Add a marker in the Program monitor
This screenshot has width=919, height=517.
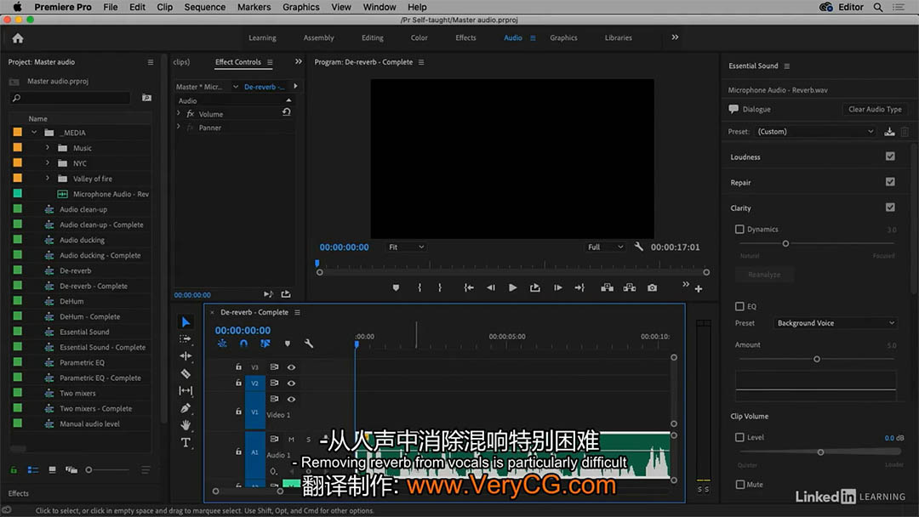point(397,288)
